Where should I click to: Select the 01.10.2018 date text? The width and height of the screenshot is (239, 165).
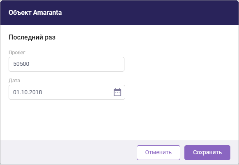(28, 92)
